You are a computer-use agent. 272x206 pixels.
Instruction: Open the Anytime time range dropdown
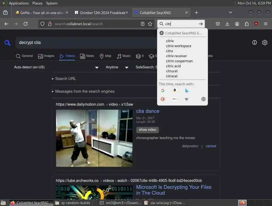(x=117, y=67)
